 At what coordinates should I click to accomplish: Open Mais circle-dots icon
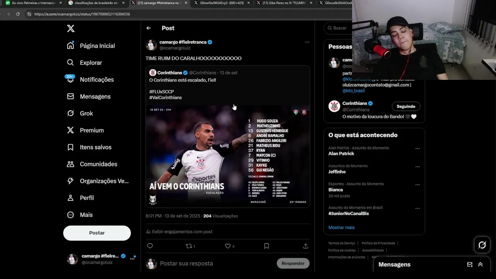tap(70, 215)
